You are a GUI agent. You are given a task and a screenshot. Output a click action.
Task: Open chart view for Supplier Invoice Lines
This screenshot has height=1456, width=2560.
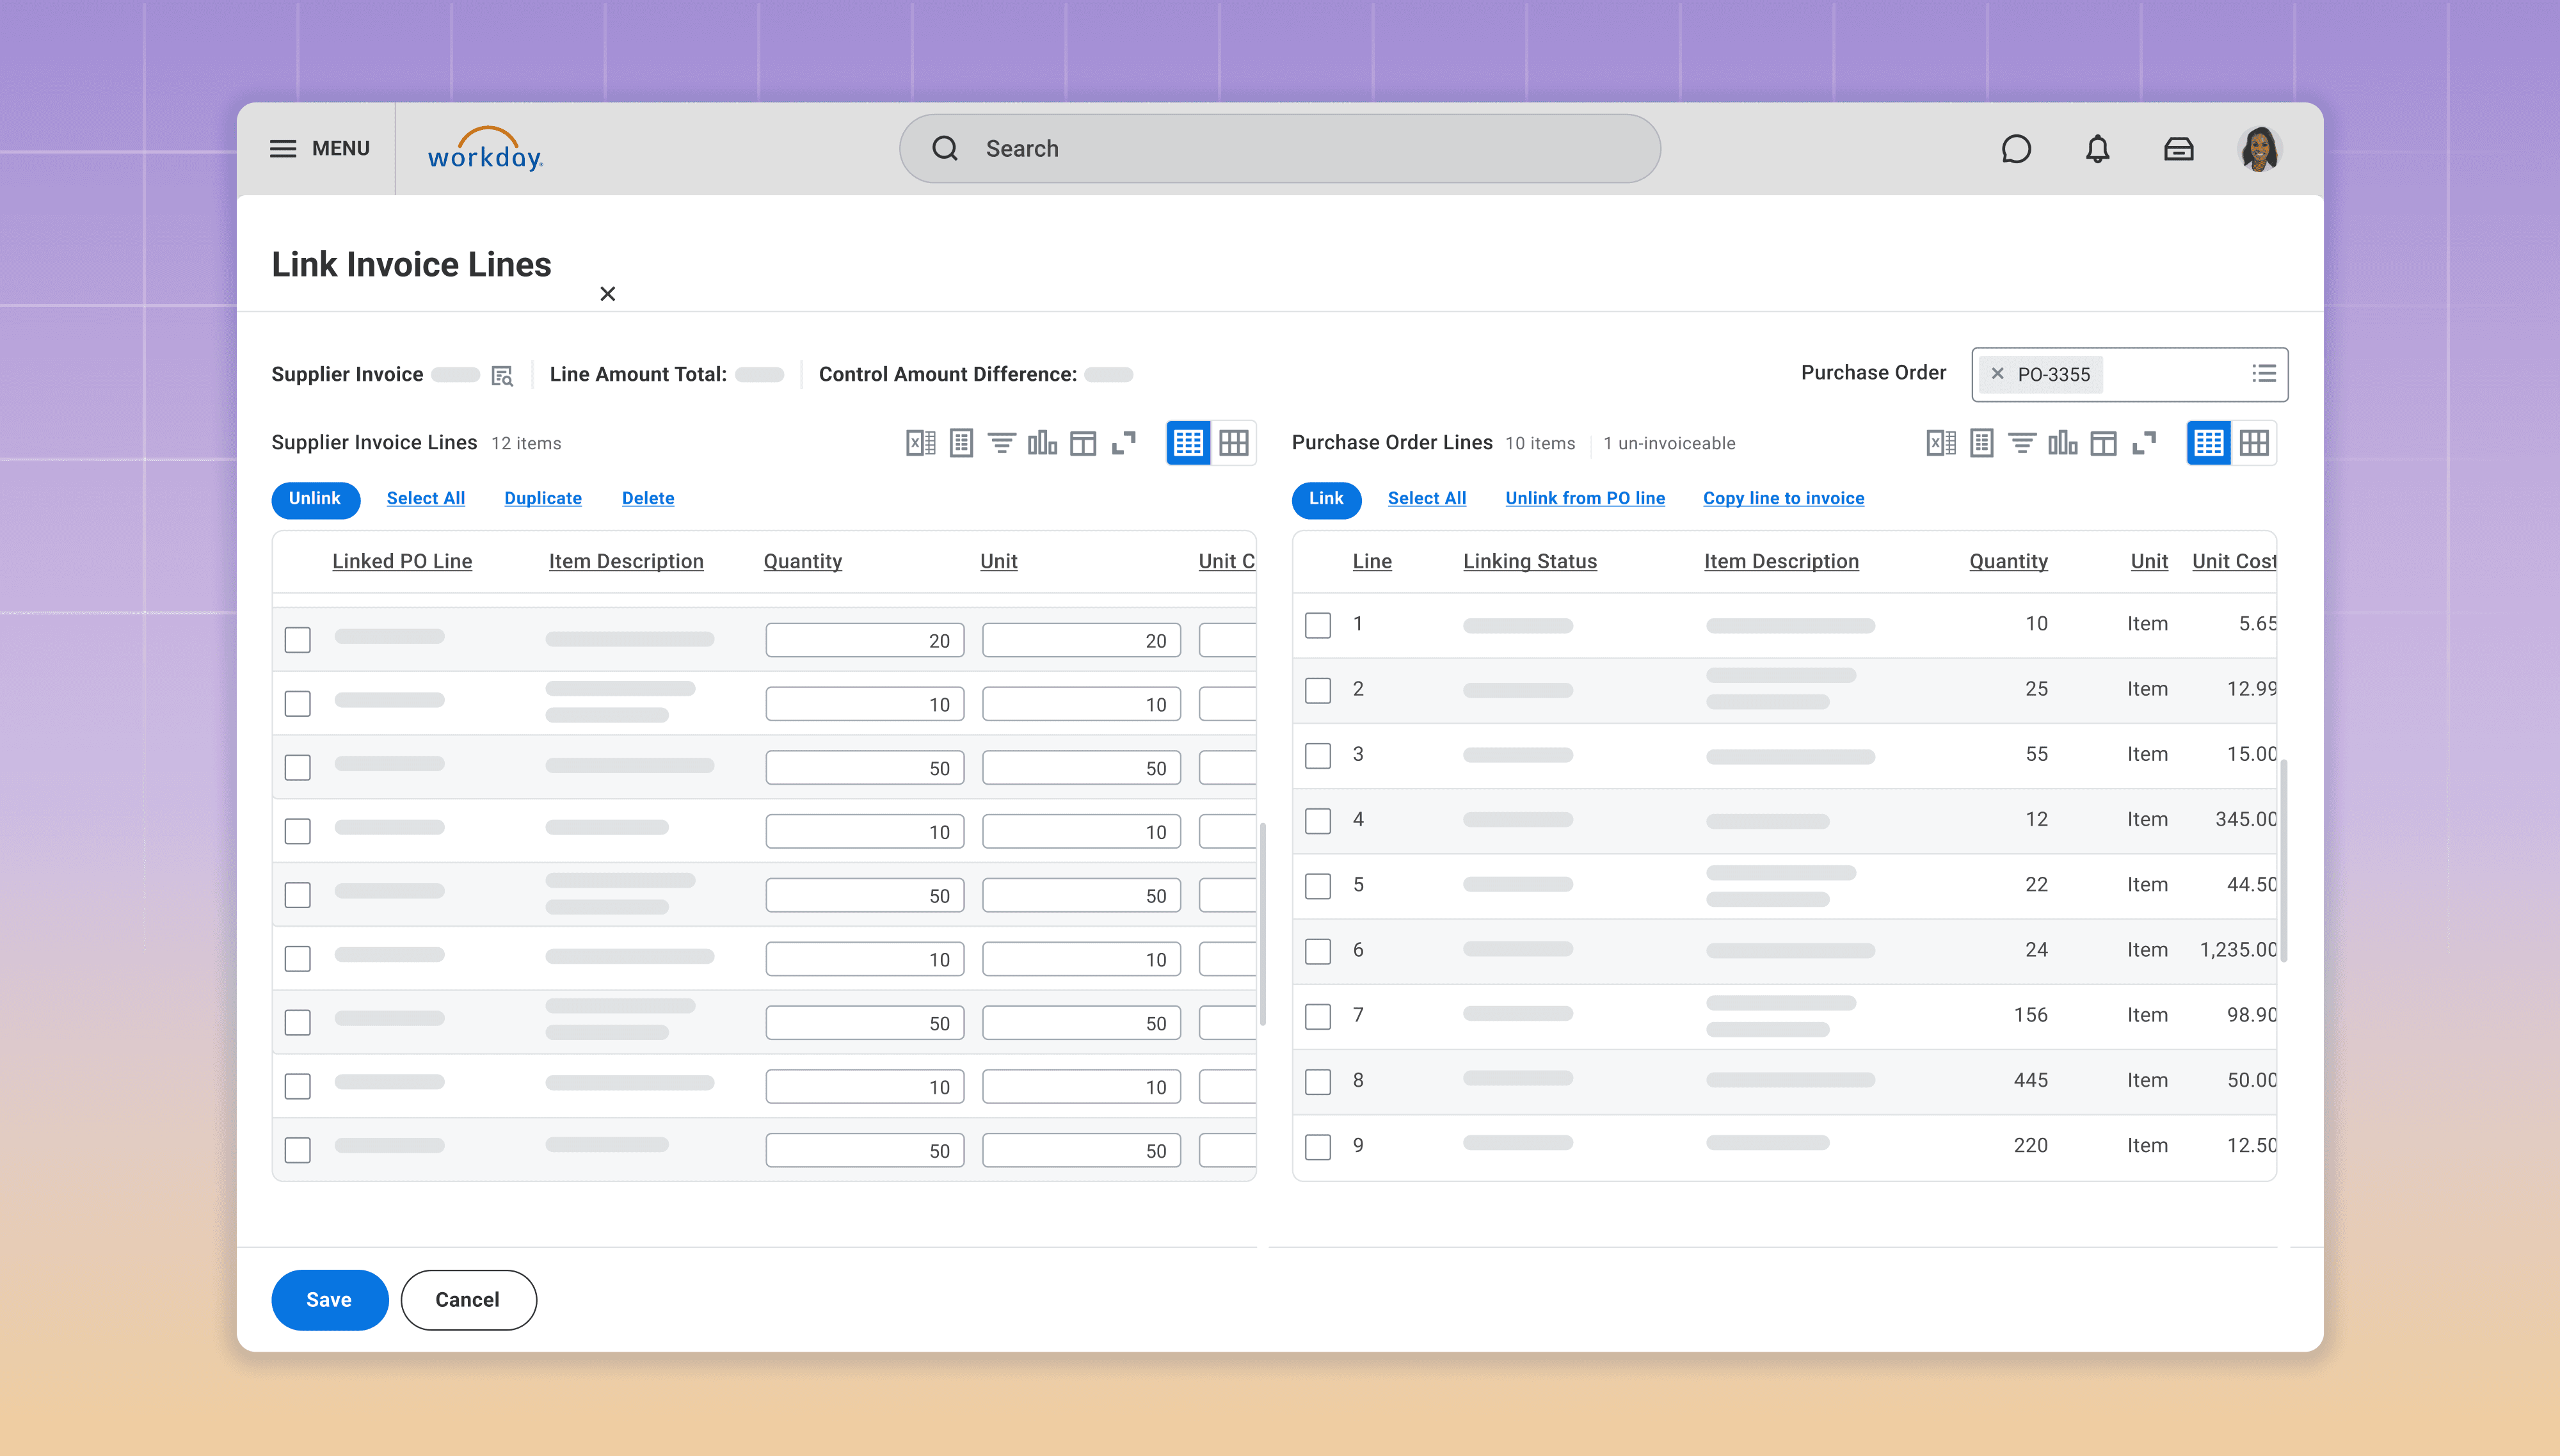(1042, 443)
